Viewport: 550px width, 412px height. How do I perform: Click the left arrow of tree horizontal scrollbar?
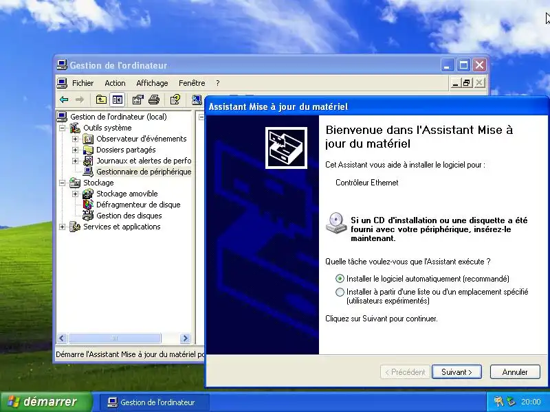pyautogui.click(x=62, y=338)
